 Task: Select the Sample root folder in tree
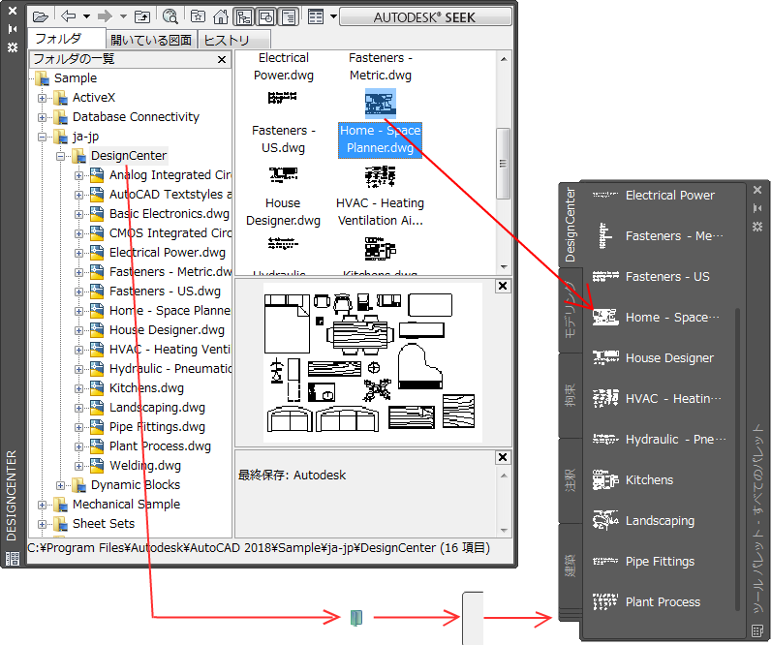[x=76, y=78]
